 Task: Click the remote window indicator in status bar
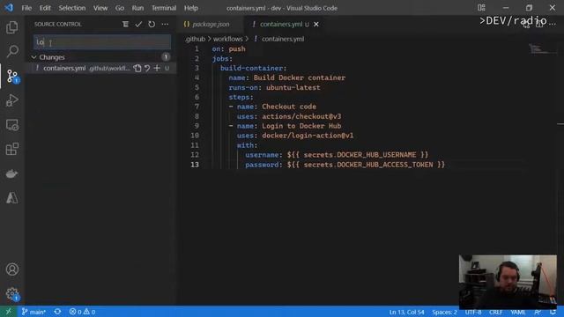(x=8, y=312)
